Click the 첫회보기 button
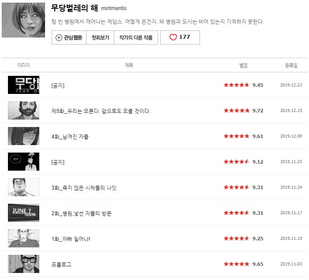The image size is (309, 280). 100,37
